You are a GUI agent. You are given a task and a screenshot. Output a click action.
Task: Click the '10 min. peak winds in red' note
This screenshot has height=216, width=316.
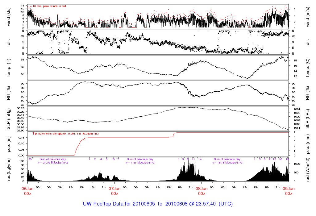click(49, 6)
